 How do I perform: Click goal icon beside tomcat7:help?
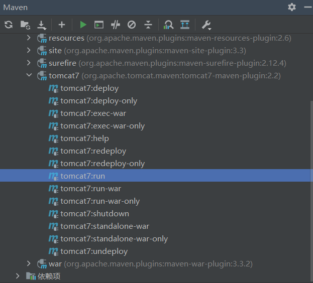point(53,138)
